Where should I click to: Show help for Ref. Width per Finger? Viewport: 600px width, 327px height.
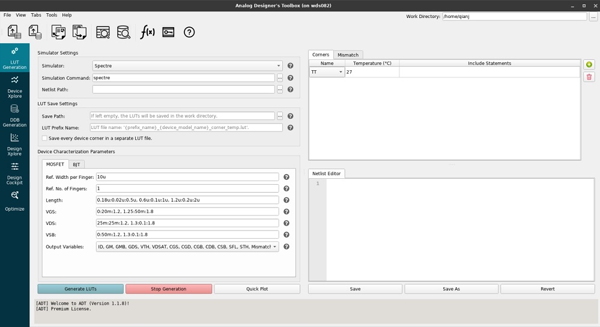pos(286,177)
